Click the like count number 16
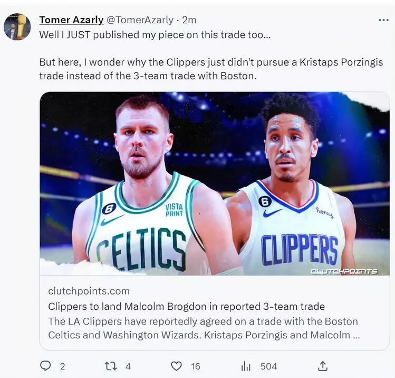395x378 pixels. (x=196, y=366)
